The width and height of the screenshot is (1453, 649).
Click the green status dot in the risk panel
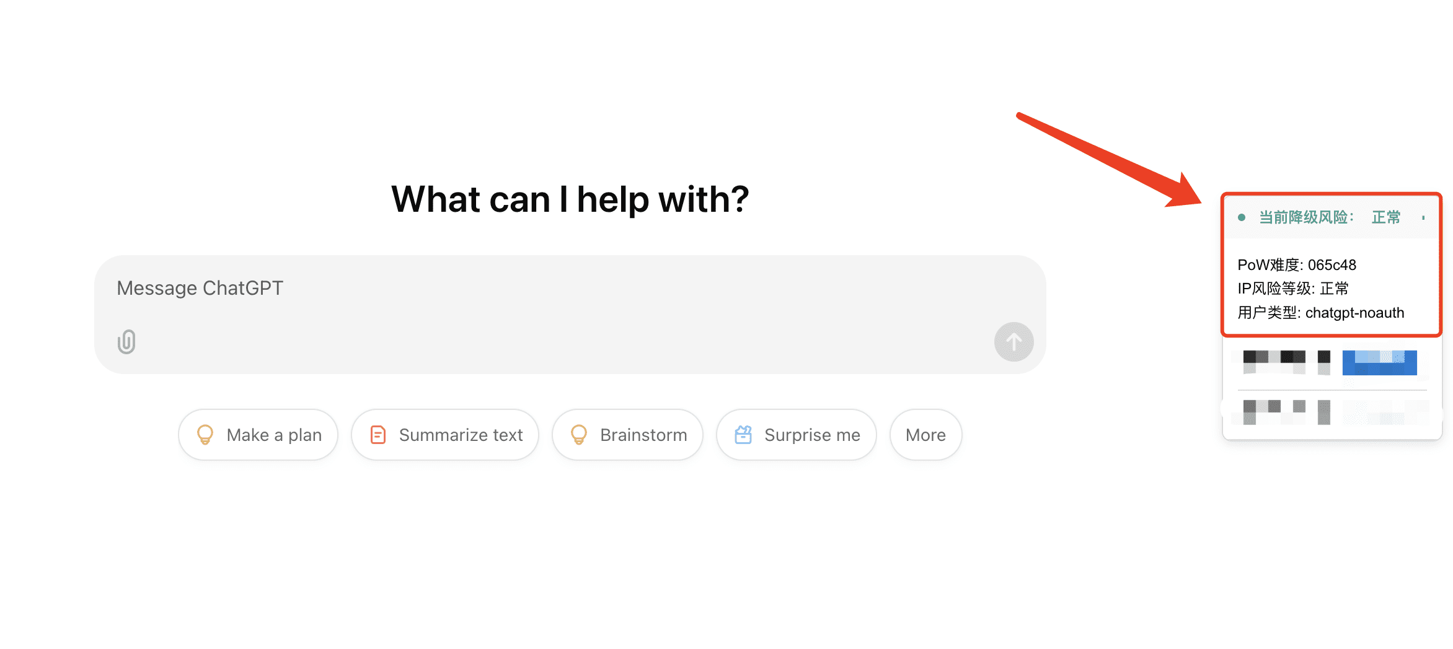(1242, 217)
